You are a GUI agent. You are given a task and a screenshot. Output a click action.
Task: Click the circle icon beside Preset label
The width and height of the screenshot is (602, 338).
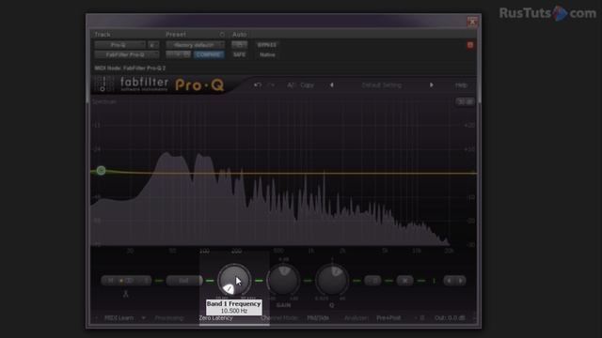pyautogui.click(x=222, y=35)
